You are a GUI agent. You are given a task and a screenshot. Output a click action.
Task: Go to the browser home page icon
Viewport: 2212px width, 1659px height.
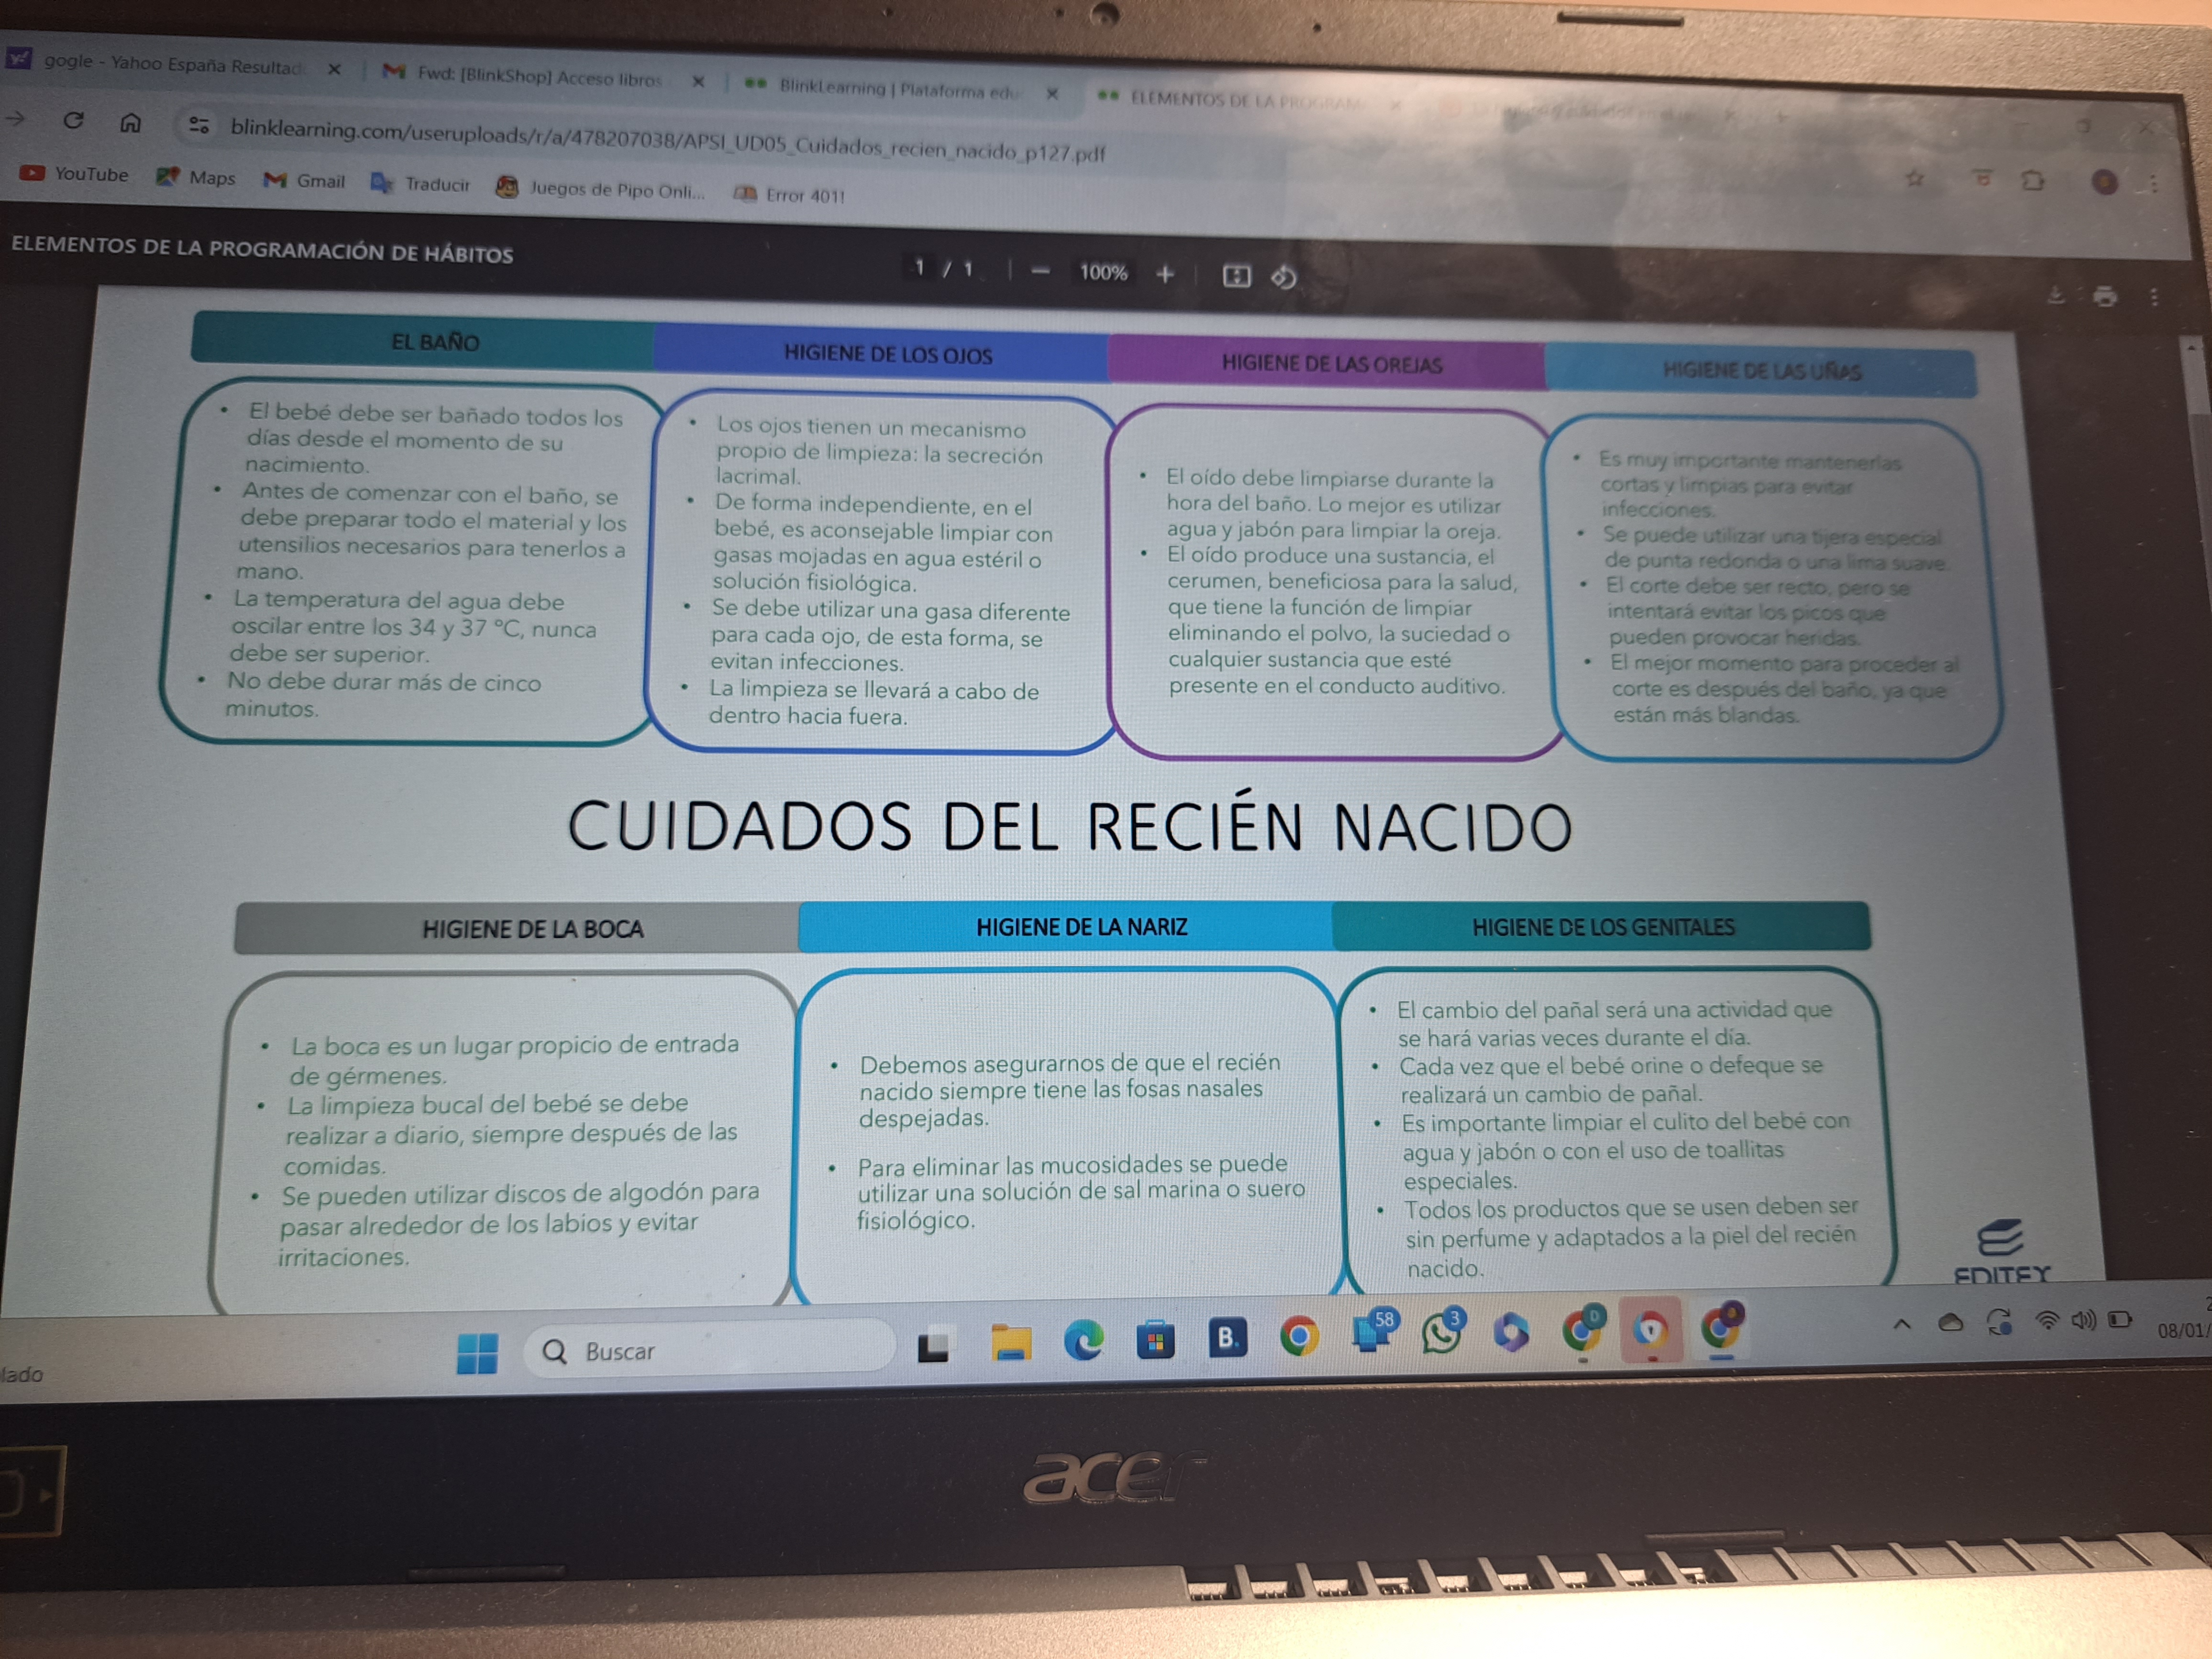pos(130,123)
